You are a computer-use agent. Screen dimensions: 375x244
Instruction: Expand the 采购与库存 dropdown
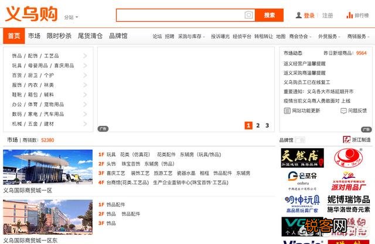(192, 36)
